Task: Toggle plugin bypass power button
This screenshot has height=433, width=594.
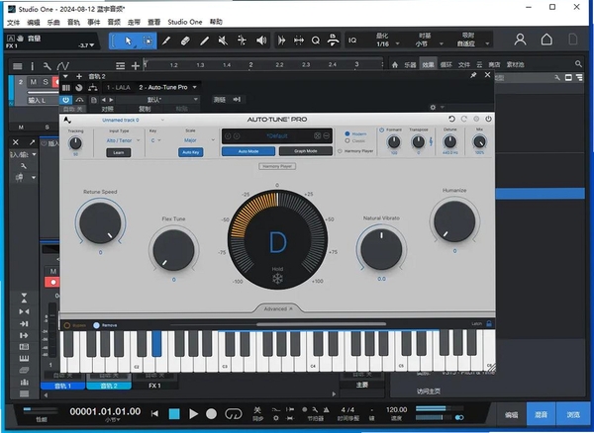Action: pyautogui.click(x=66, y=100)
